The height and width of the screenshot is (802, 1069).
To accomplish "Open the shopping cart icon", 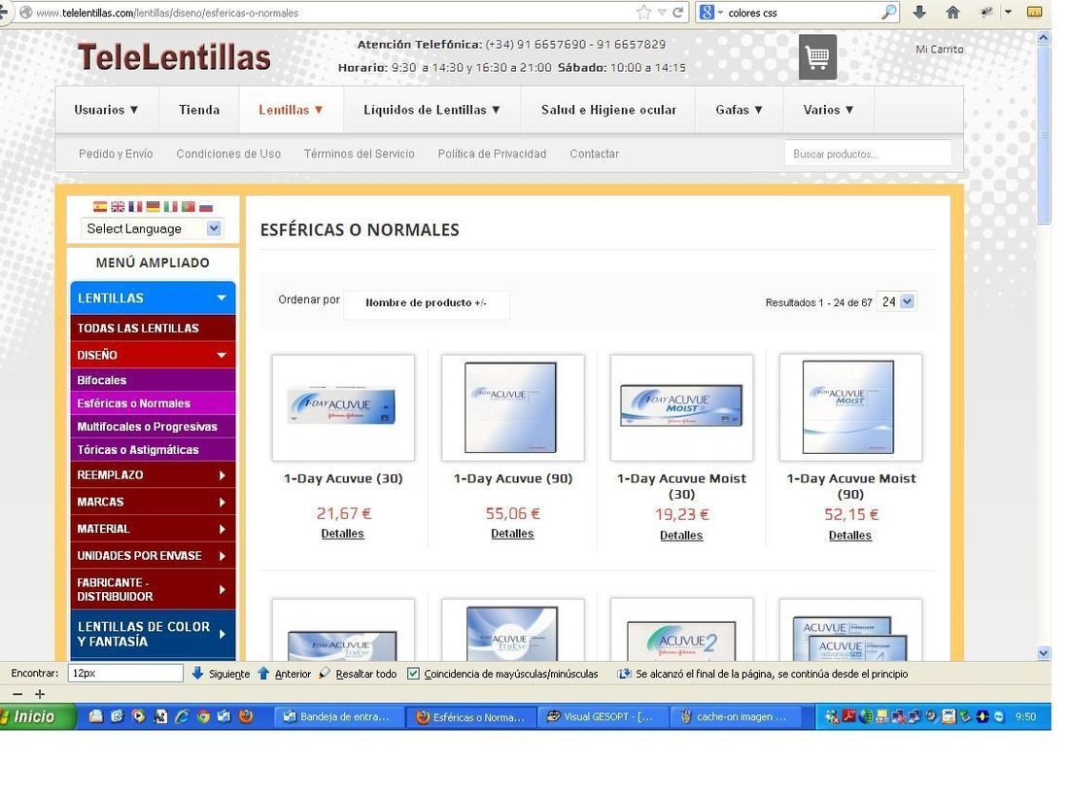I will point(817,57).
